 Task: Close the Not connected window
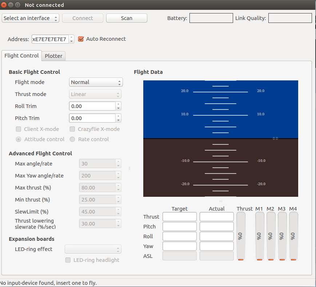tap(4, 5)
